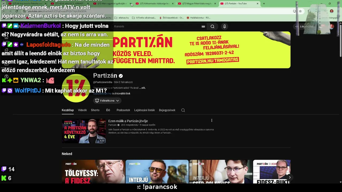Open the Bejegyzések channel tab
The height and width of the screenshot is (192, 342).
click(167, 110)
